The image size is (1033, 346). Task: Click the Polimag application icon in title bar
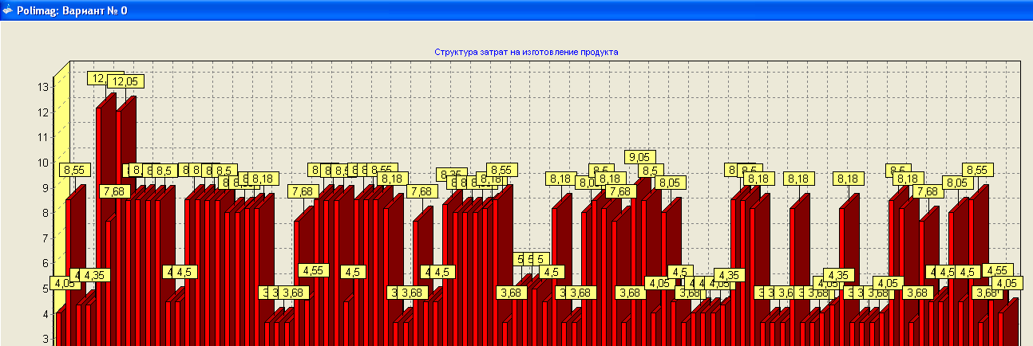click(7, 10)
